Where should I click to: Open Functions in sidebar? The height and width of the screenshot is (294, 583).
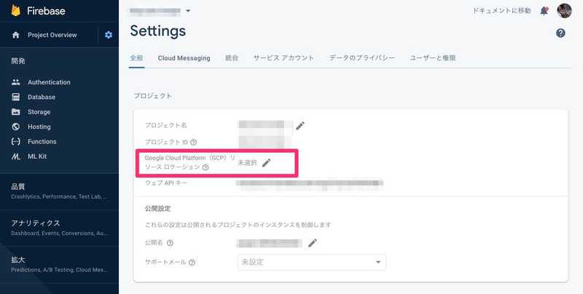42,141
